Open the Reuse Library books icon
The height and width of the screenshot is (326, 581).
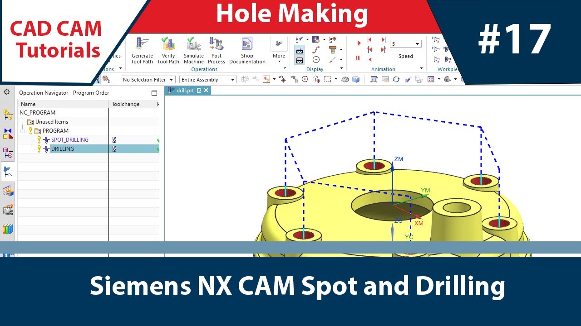click(x=8, y=229)
